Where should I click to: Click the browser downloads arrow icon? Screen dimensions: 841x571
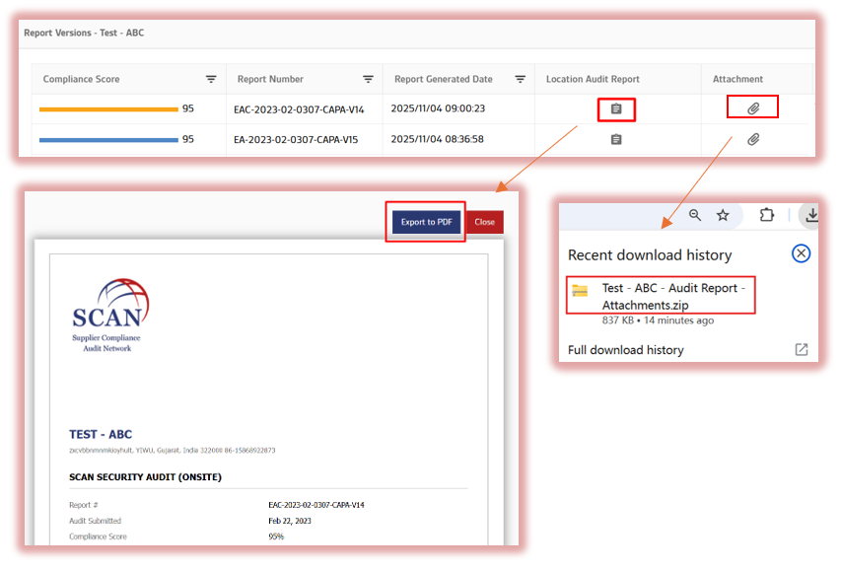(x=810, y=215)
